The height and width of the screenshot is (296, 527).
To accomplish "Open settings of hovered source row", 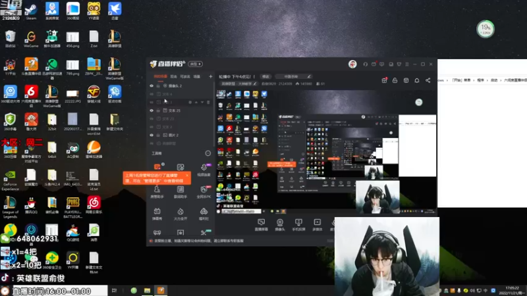I will [x=190, y=103].
